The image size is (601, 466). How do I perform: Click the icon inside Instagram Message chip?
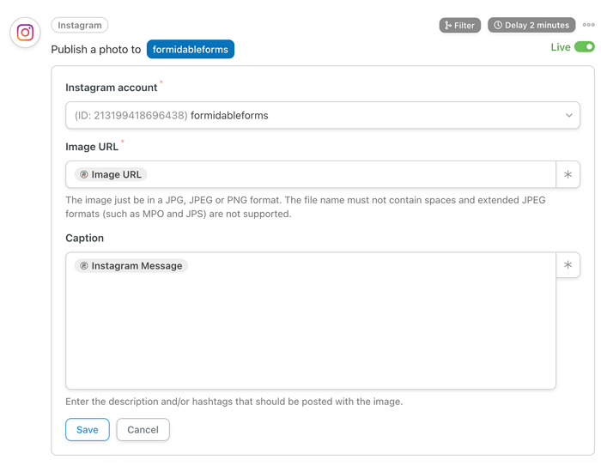coord(84,266)
